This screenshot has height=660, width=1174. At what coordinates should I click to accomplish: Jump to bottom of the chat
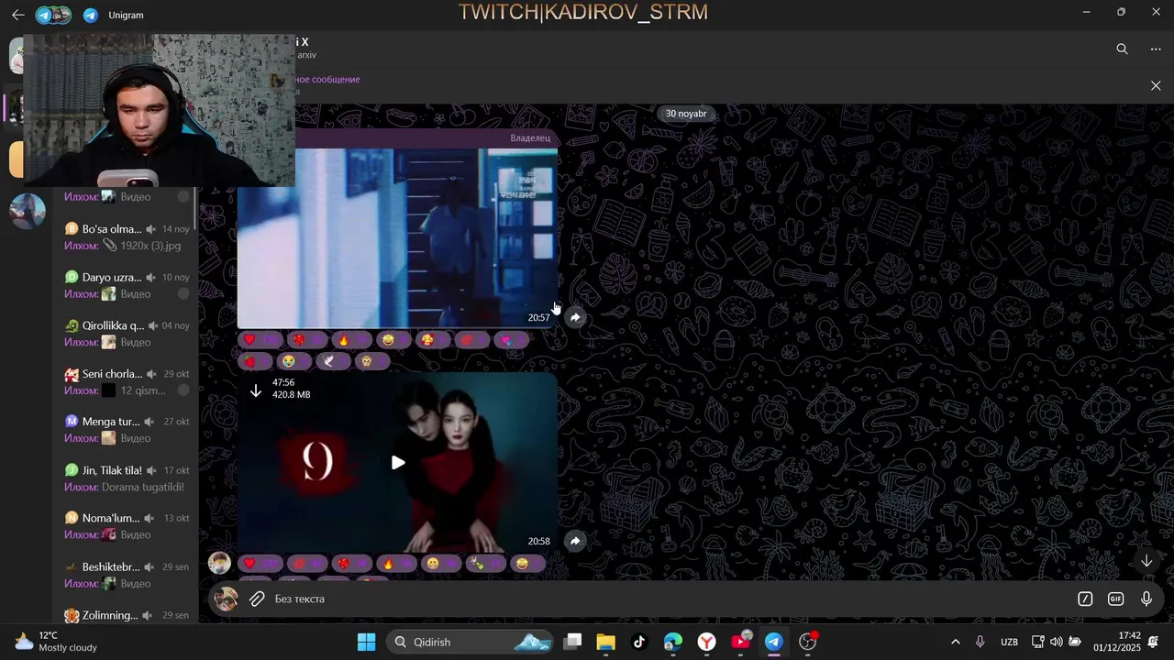(1146, 561)
